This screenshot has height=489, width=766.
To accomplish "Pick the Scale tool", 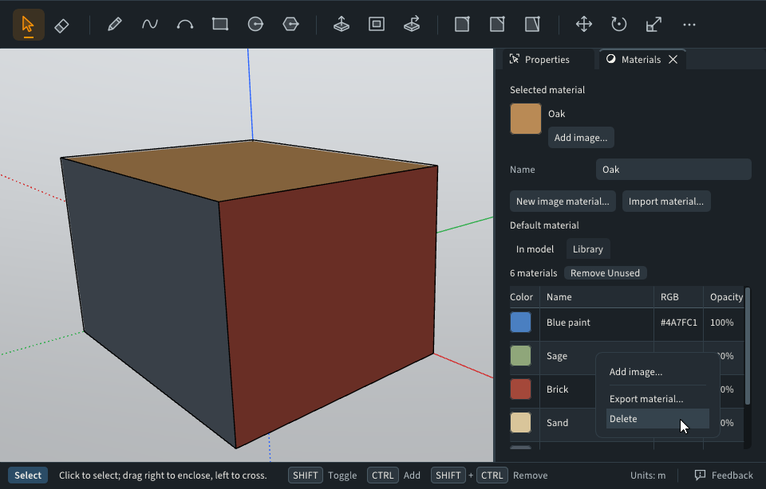I will point(654,25).
